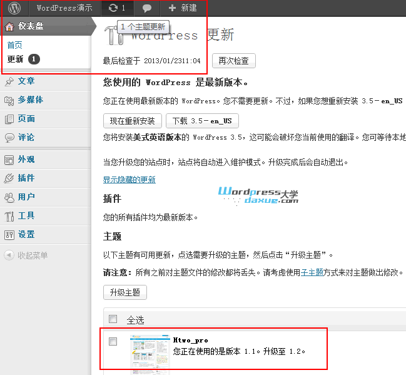Click the appearance icon for 外观
Image resolution: width=406 pixels, height=375 pixels.
(9, 160)
